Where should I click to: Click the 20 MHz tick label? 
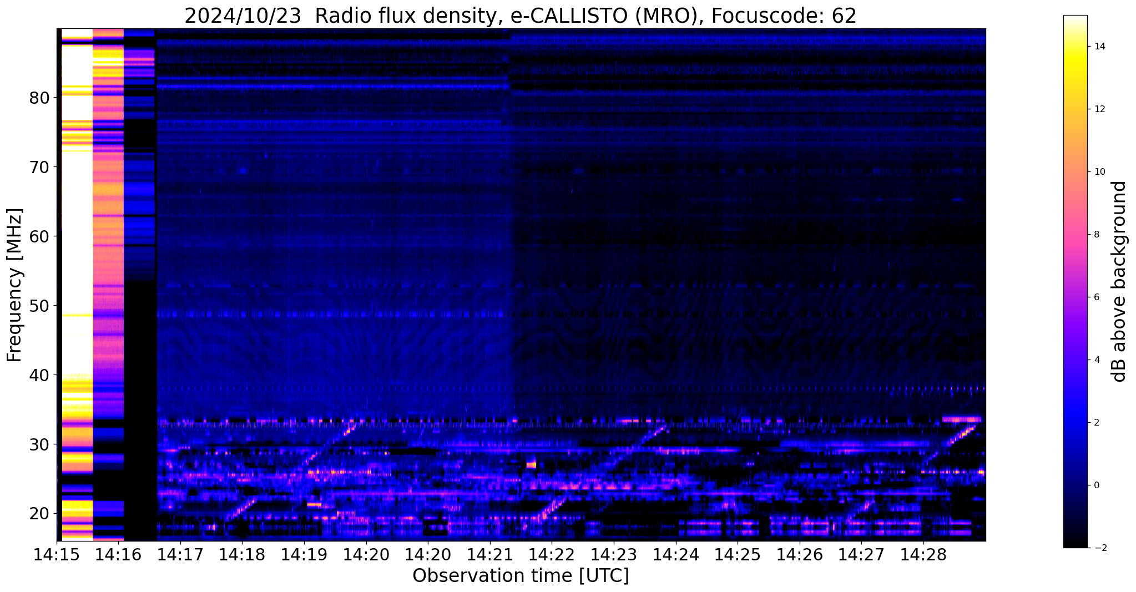click(x=39, y=514)
